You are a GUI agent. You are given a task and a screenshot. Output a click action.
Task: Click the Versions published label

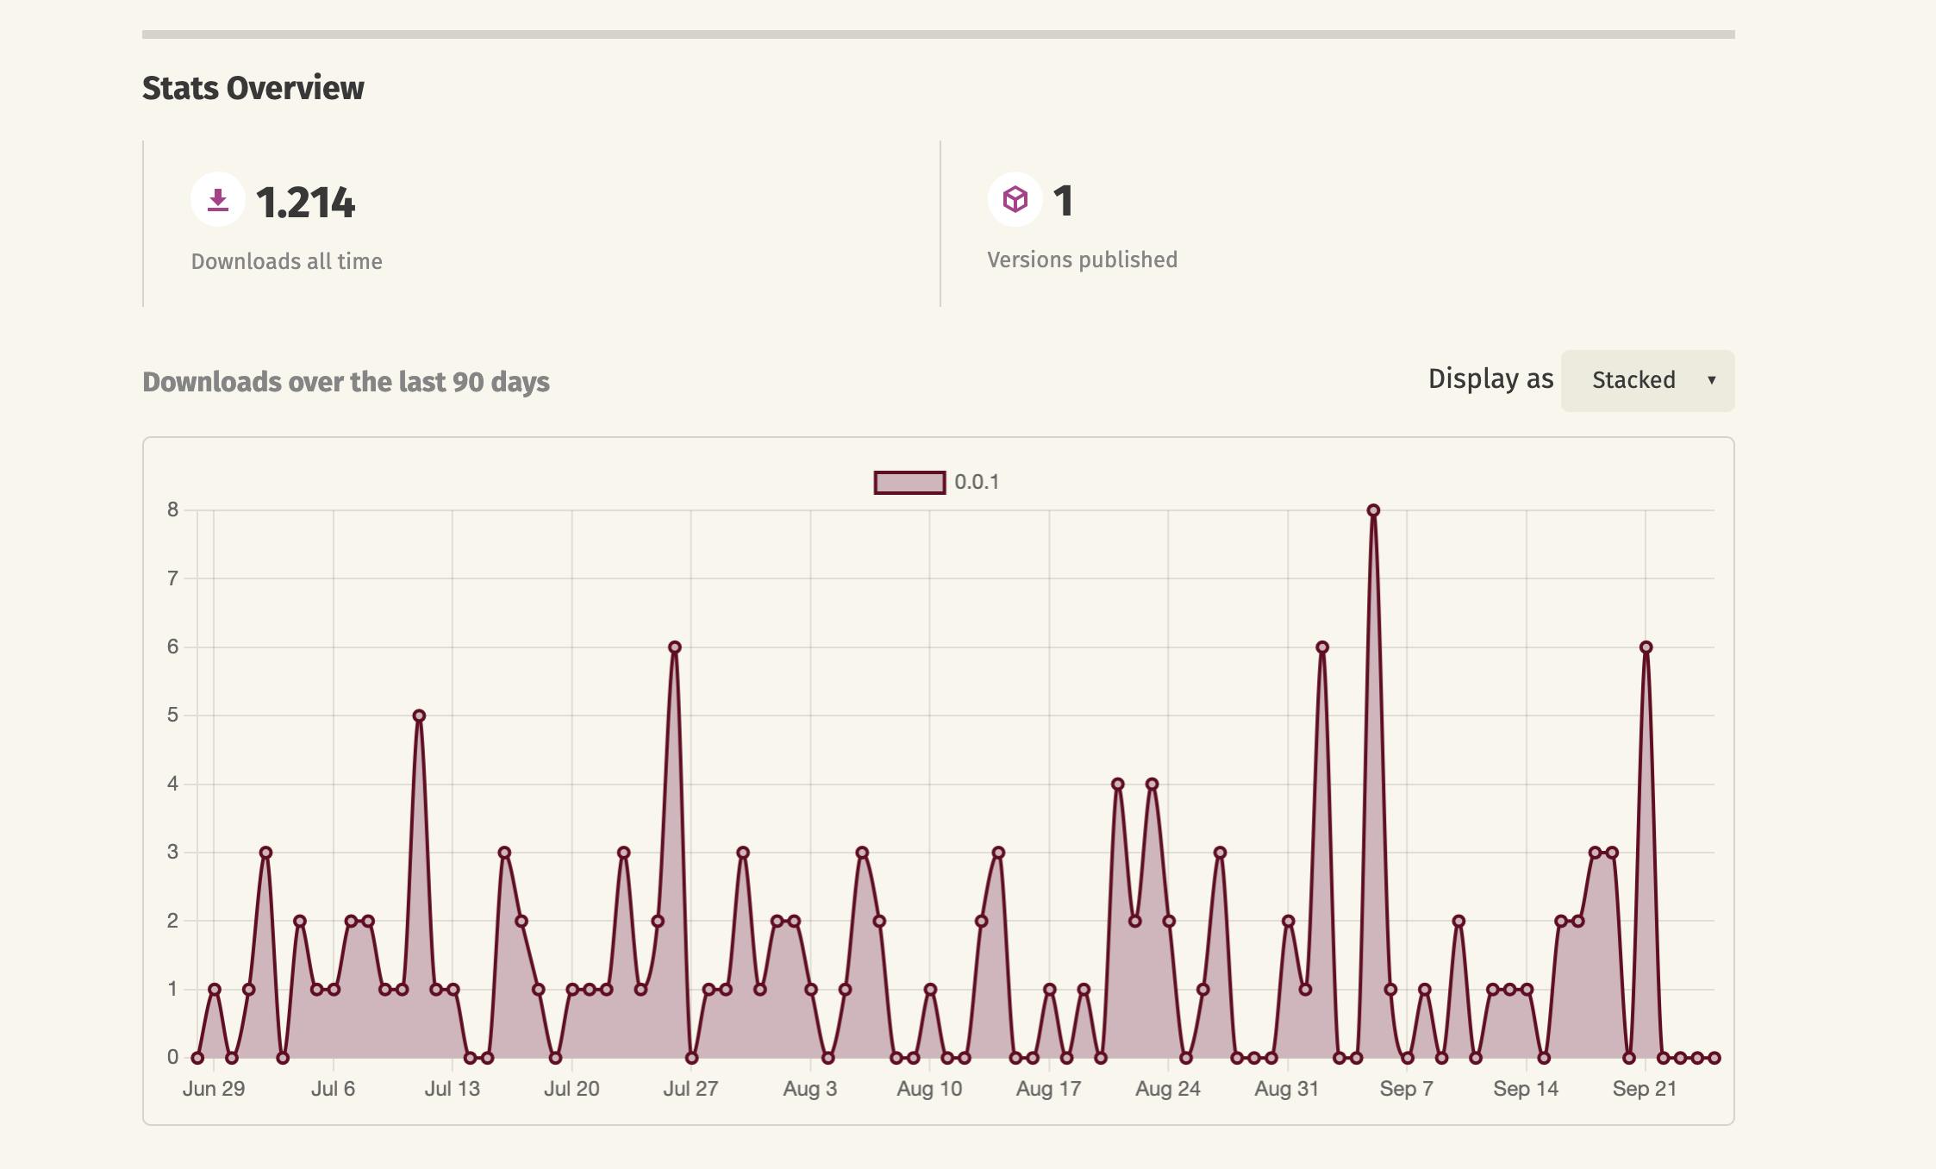(x=1082, y=259)
